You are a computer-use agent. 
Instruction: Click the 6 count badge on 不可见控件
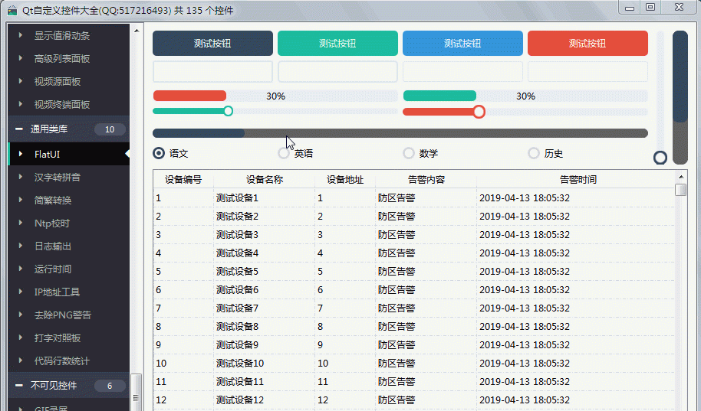point(110,386)
